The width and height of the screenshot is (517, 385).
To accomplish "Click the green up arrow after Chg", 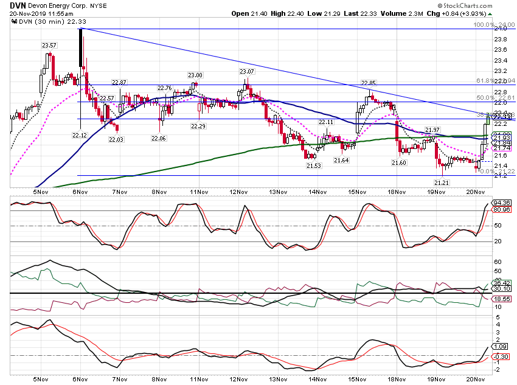I will pyautogui.click(x=490, y=14).
